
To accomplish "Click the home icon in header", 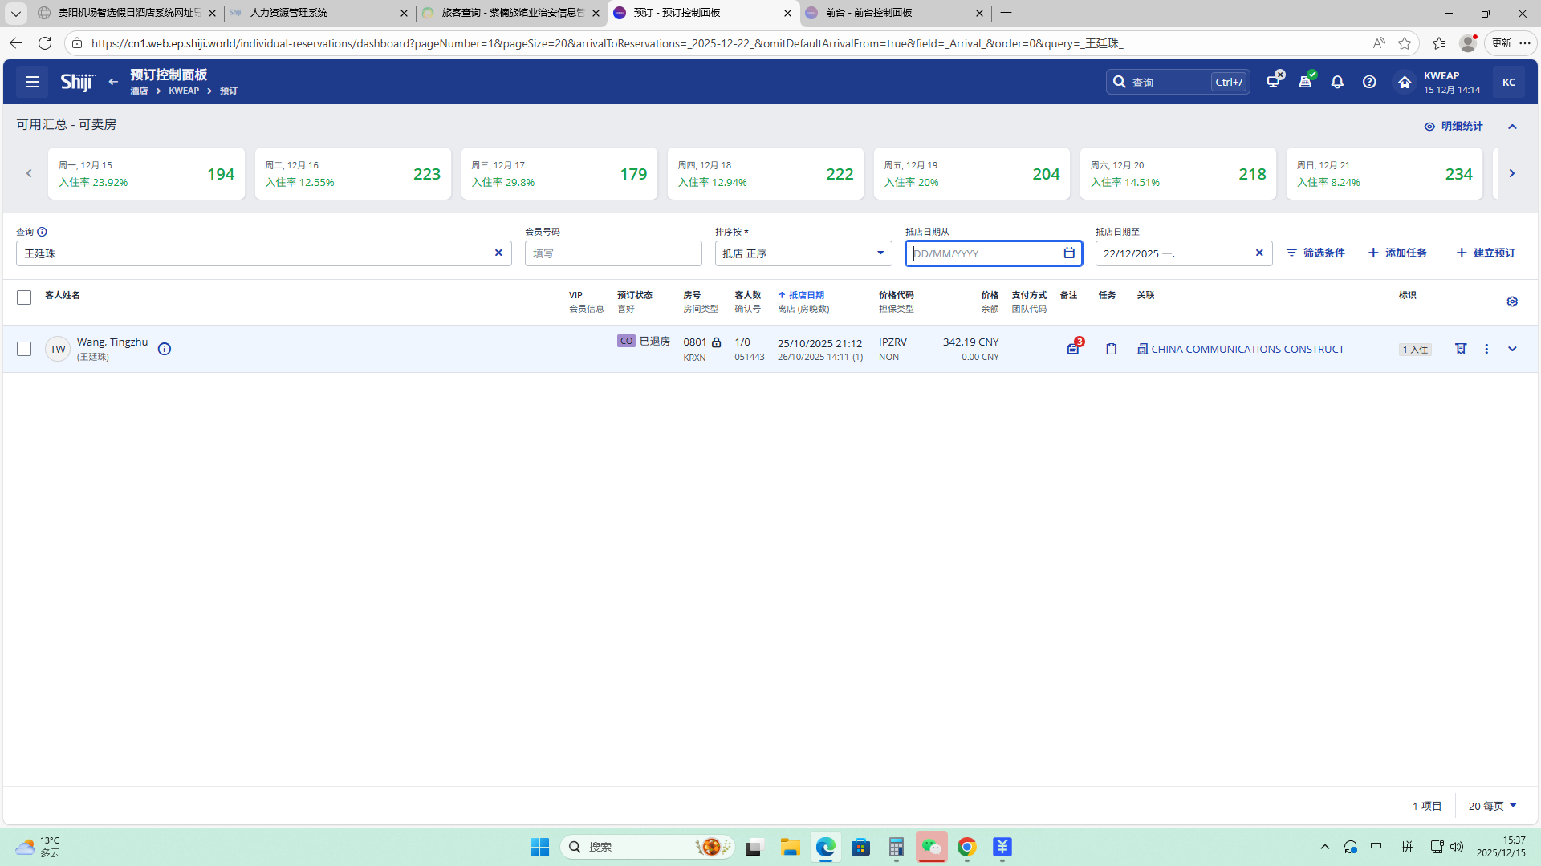I will [1404, 82].
